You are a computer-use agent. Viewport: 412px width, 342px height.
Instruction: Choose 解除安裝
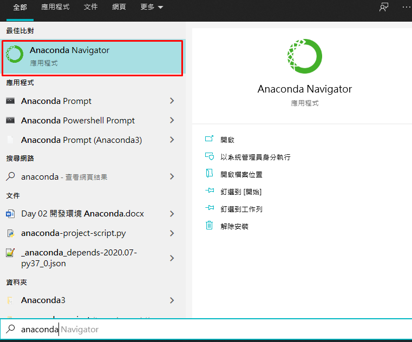tap(234, 226)
